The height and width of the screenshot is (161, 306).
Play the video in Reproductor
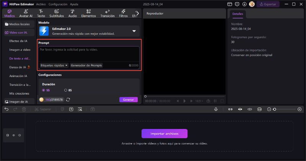(x=184, y=101)
